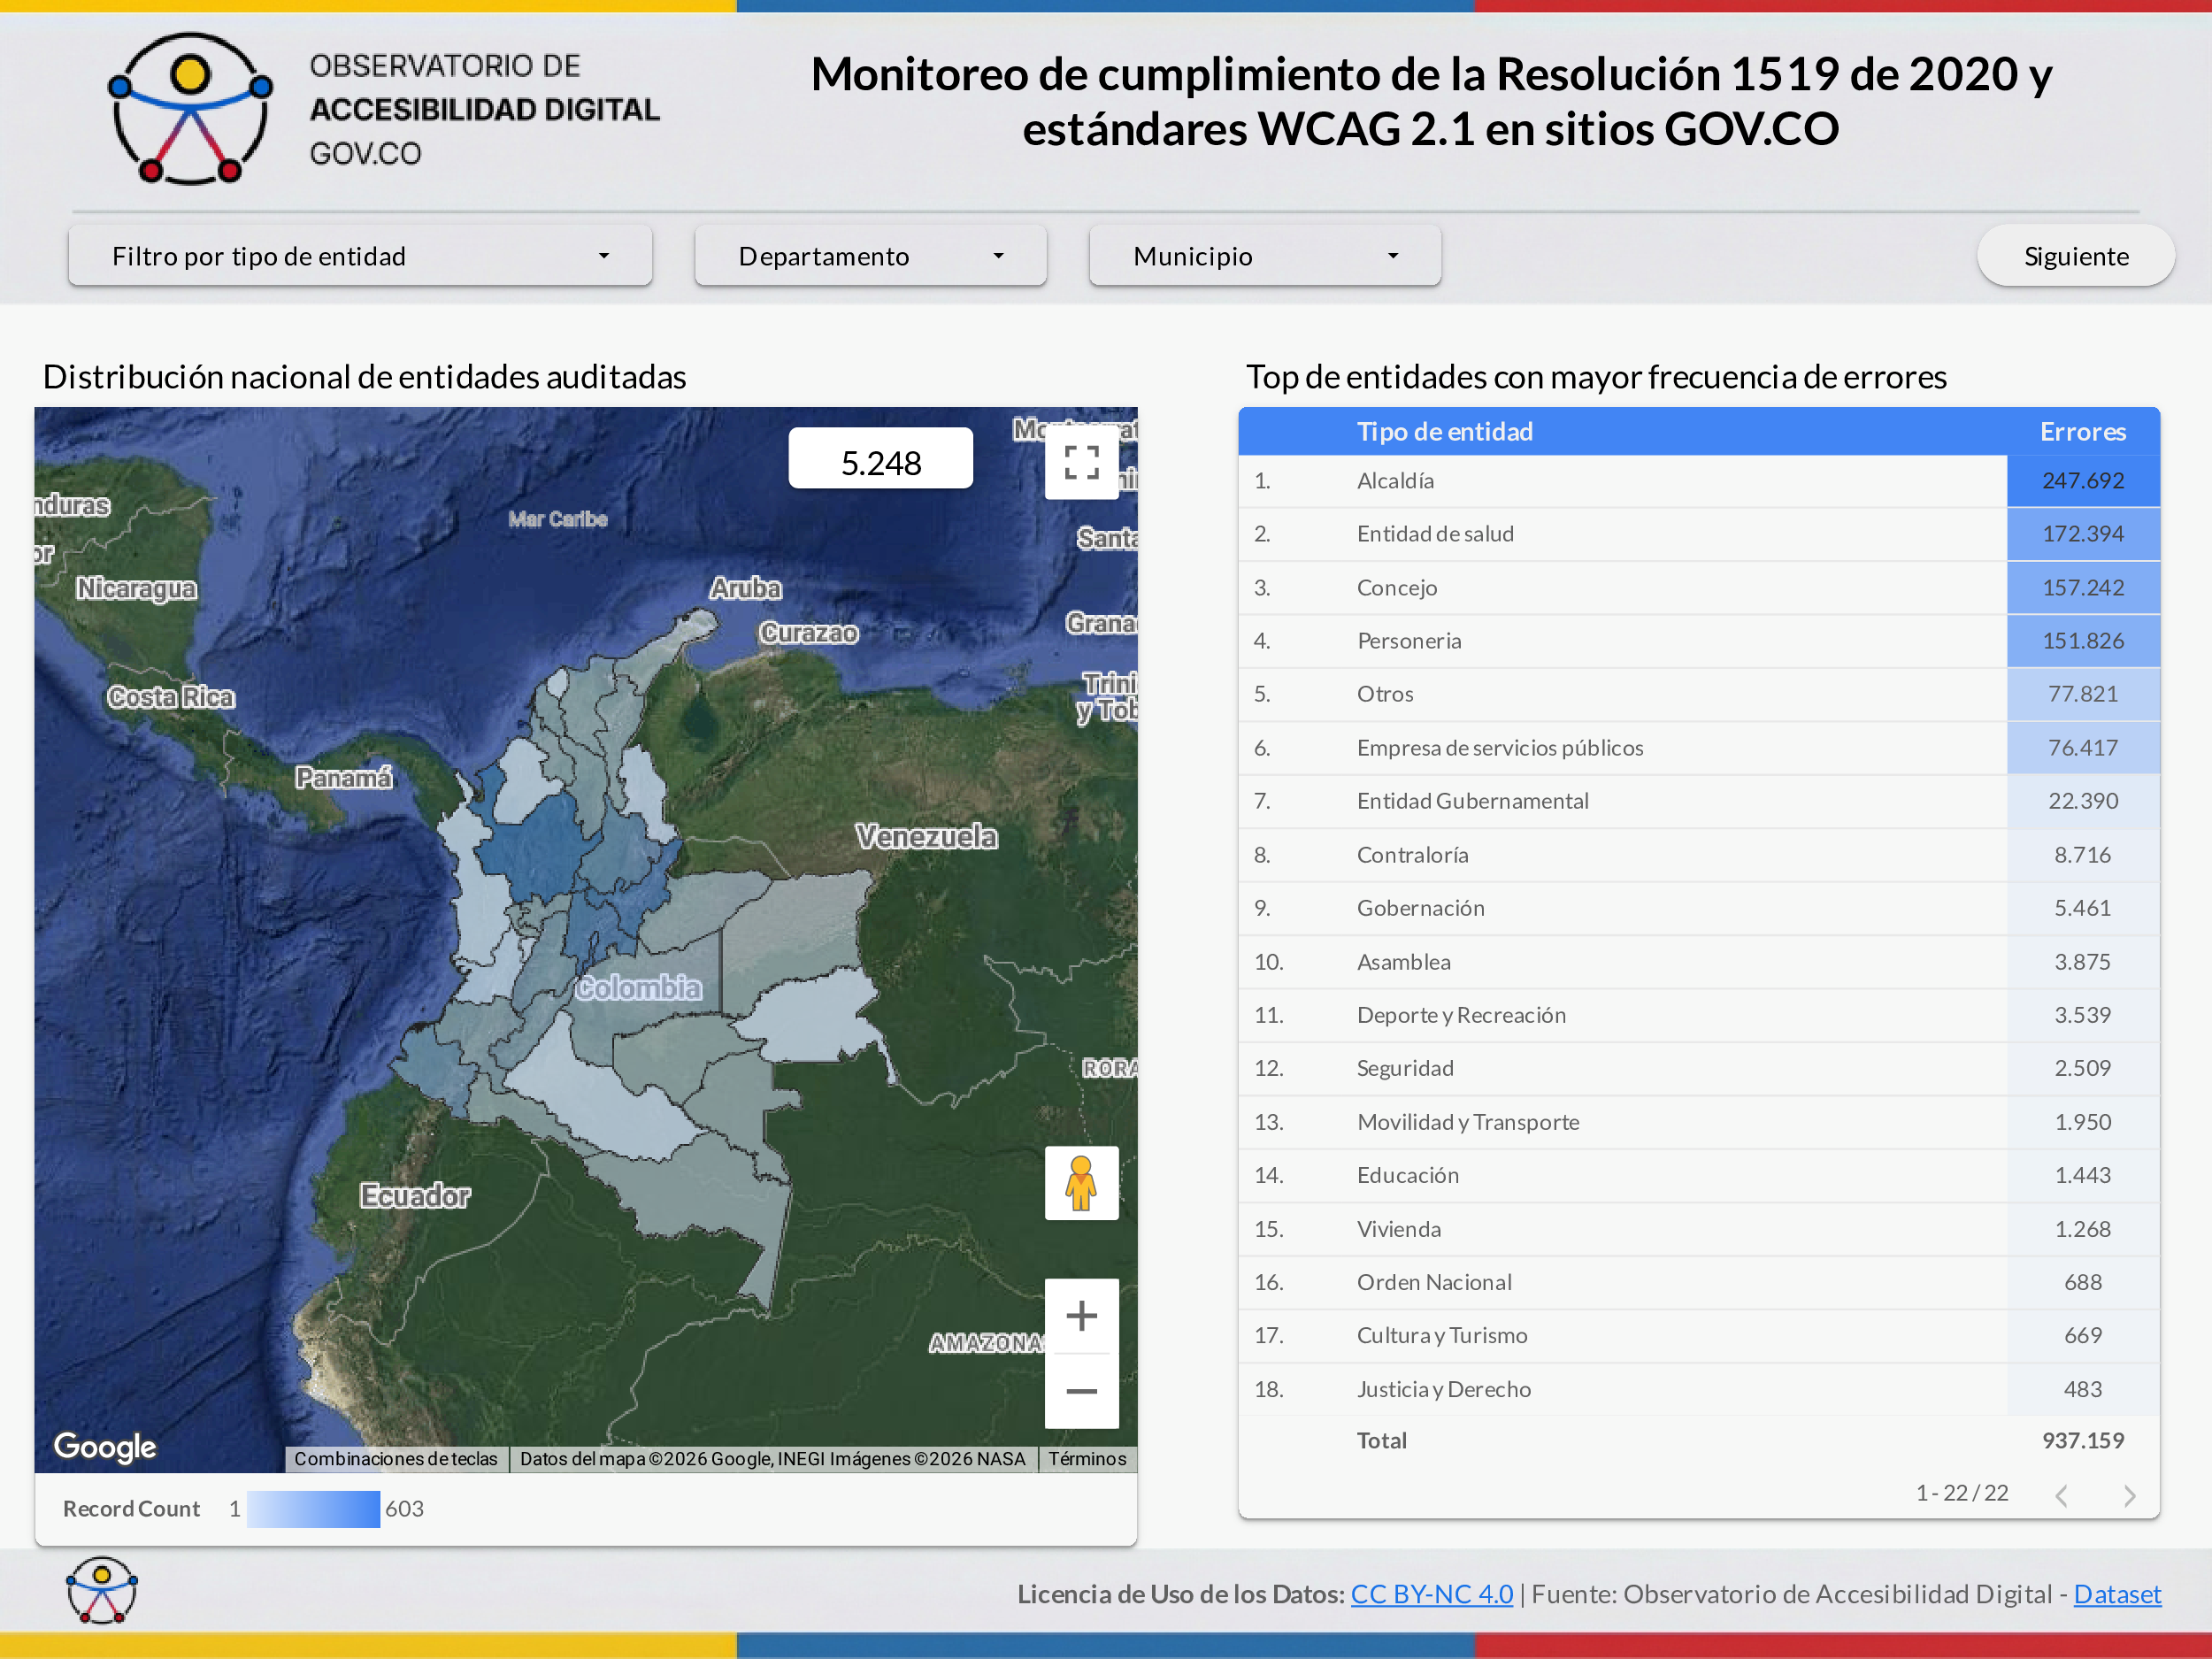Go to previous table page arrow
Screen dimensions: 2212x1659
2061,1495
